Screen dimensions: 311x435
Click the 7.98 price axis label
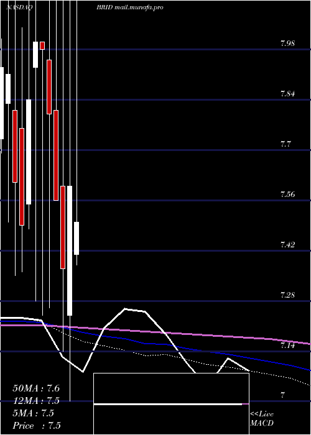[287, 43]
